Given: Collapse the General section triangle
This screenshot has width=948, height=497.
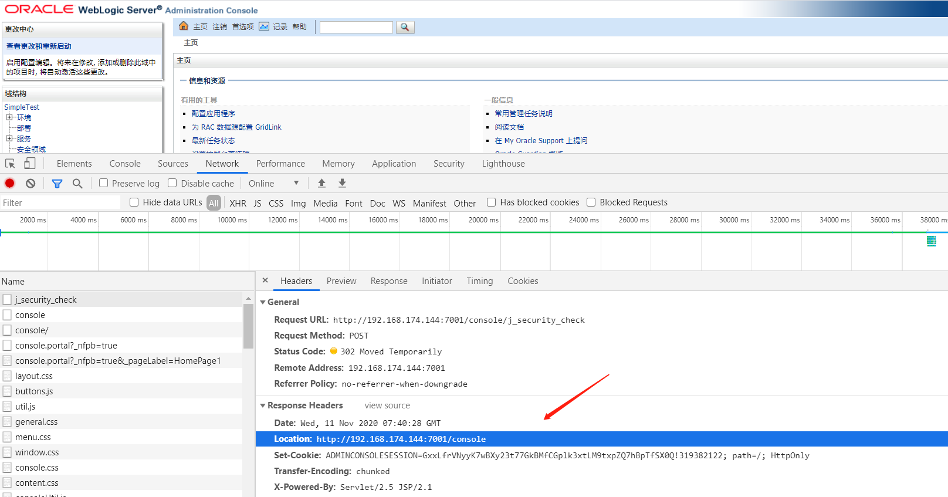Looking at the screenshot, I should pyautogui.click(x=263, y=302).
